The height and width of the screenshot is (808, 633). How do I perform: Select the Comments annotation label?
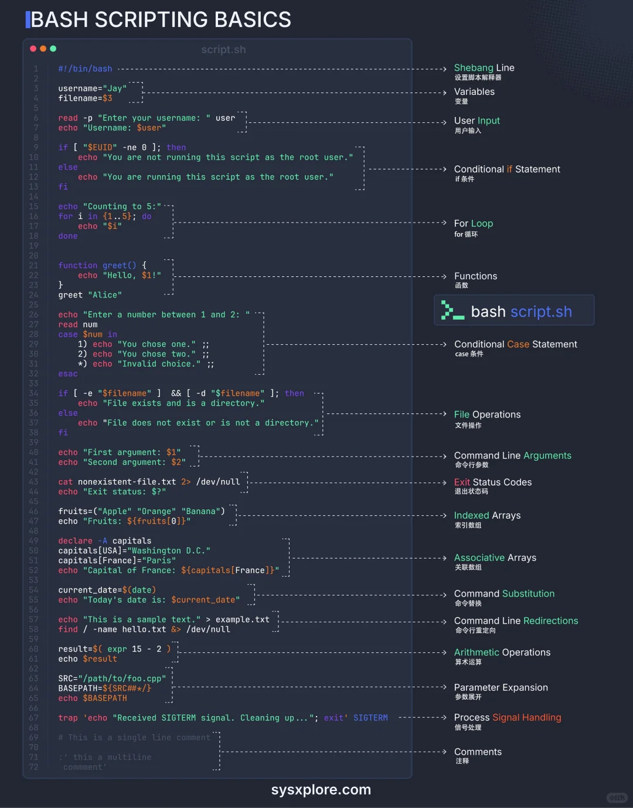tap(478, 751)
